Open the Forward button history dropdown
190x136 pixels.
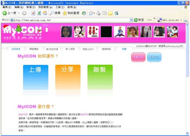pos(28,13)
